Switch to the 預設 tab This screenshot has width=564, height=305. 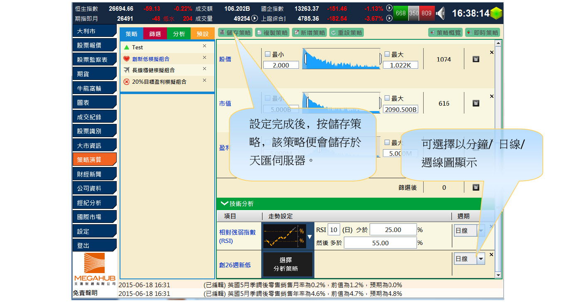[x=203, y=34]
